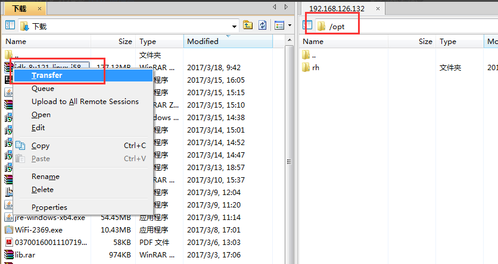
Task: Choose Rename from the context menu
Action: click(x=45, y=177)
